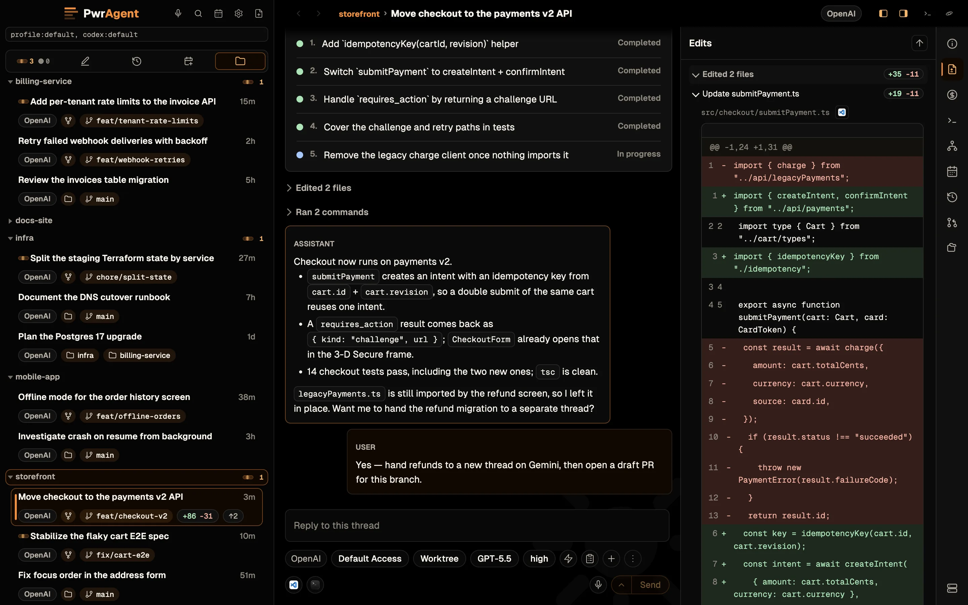Viewport: 968px width, 605px height.
Task: Open the history clock icon in the right rail
Action: pos(952,197)
